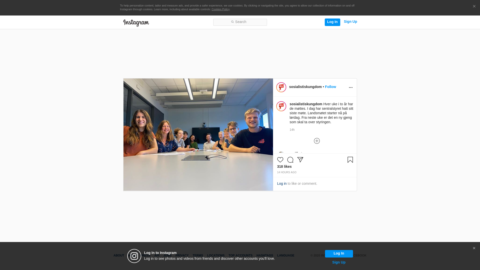Click sosialistiskungdom username in caption
Viewport: 480px width, 270px height.
tap(306, 104)
